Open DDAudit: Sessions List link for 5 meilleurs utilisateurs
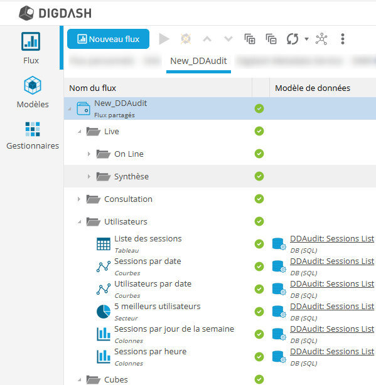The image size is (376, 385). [332, 307]
